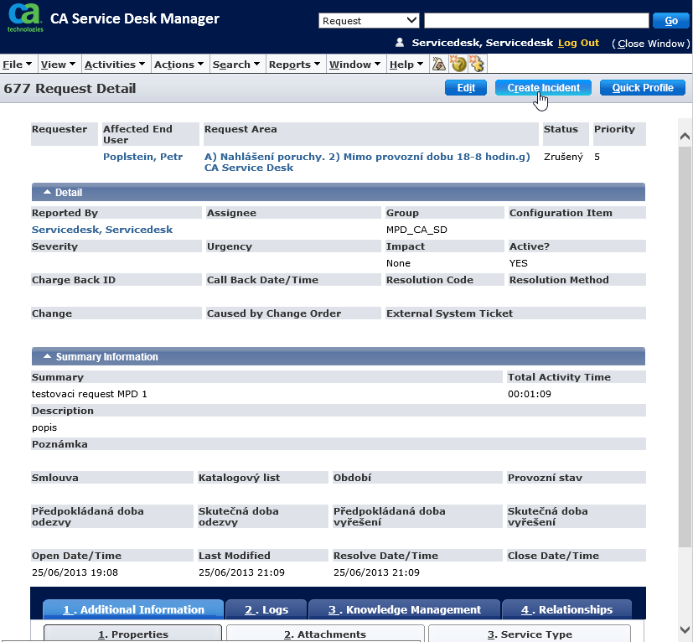Collapse the Summary Information section
693x642 pixels.
[x=47, y=356]
